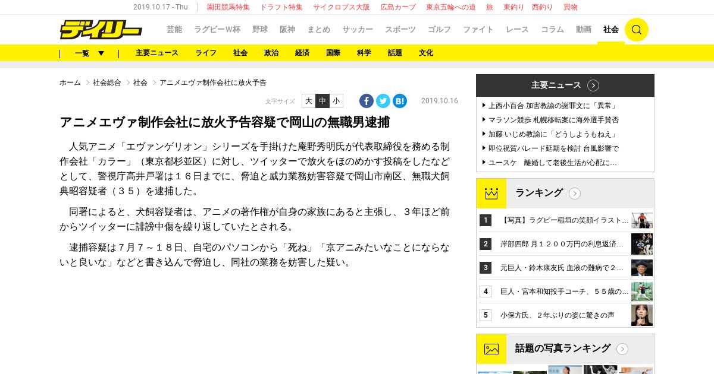The image size is (714, 374).
Task: Expand the 一覧 dropdown menu
Action: [x=89, y=53]
